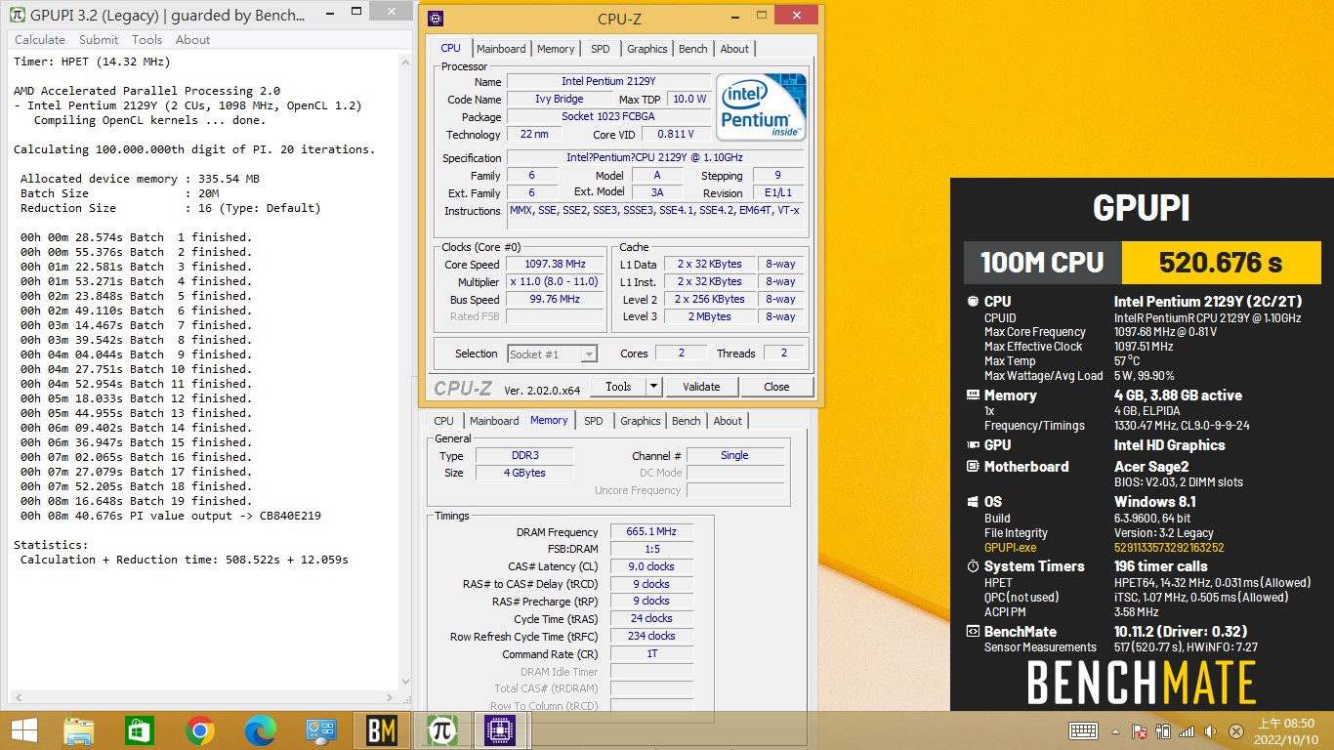Open File Explorer from the taskbar

pos(78,730)
